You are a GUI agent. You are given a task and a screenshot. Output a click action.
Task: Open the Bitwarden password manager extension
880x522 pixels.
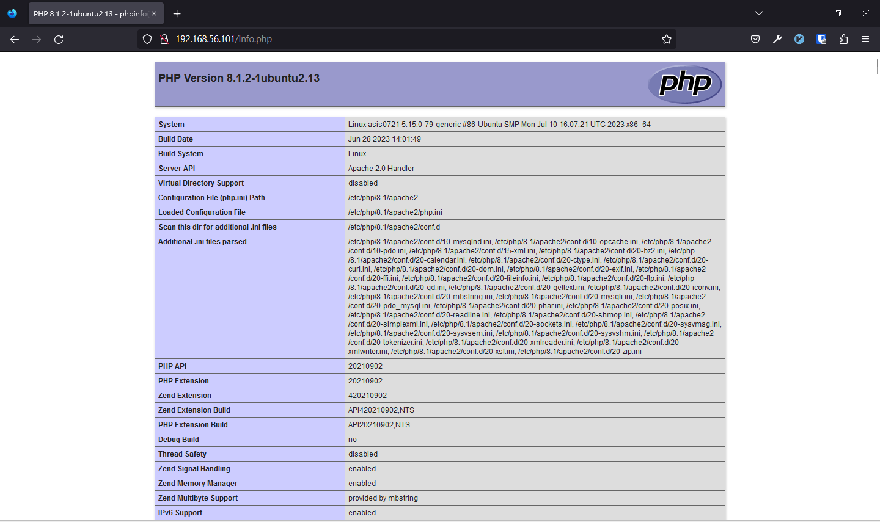821,38
